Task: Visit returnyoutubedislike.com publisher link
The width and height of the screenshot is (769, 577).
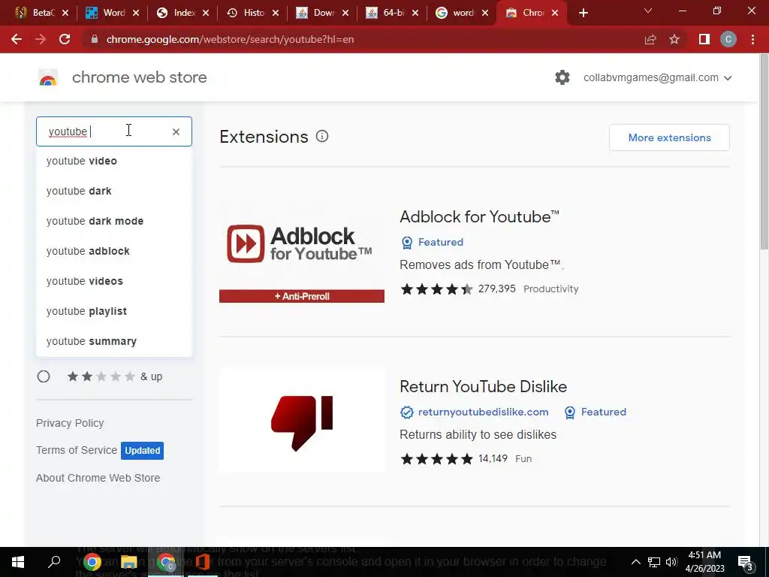Action: [483, 412]
